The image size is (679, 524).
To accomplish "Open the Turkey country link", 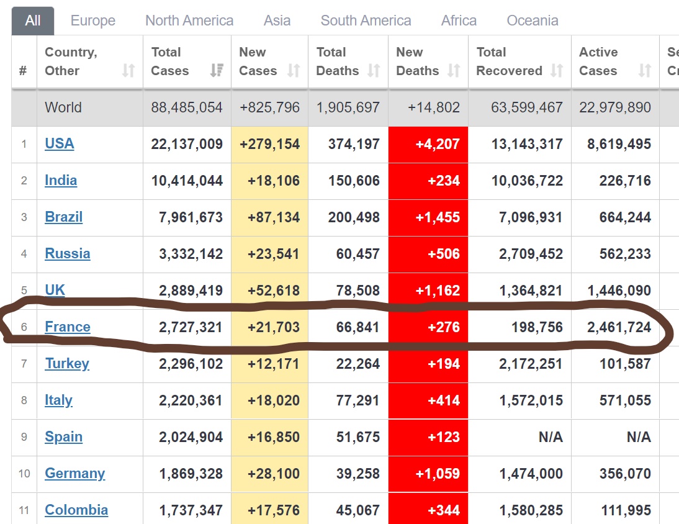I will [67, 363].
